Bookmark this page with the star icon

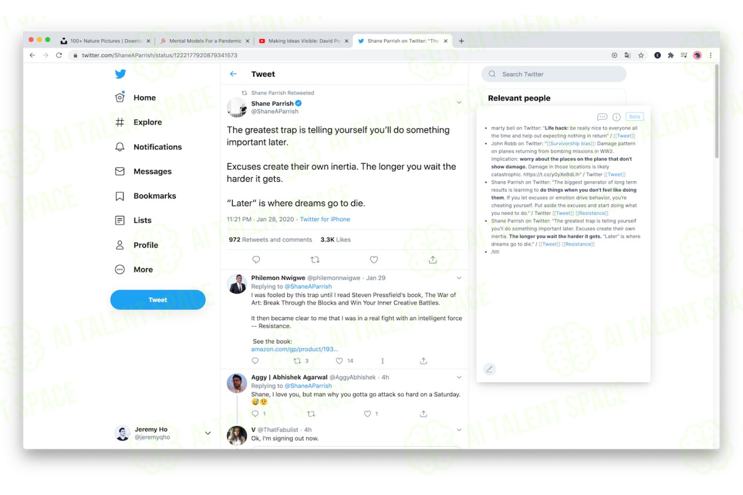click(x=641, y=55)
